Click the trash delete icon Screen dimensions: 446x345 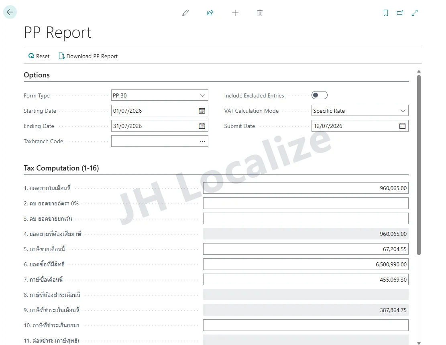click(x=260, y=13)
